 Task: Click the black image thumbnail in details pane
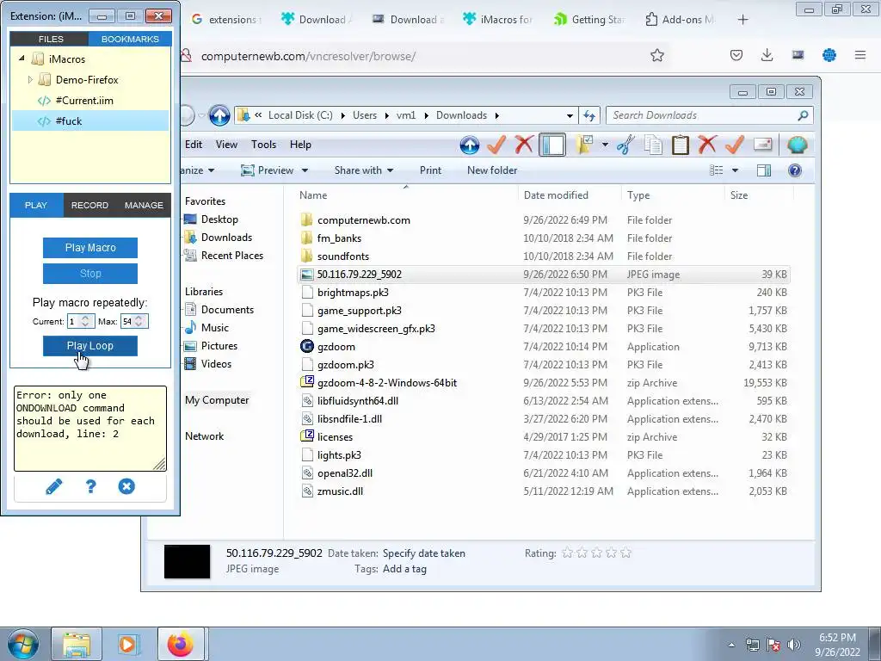click(187, 561)
